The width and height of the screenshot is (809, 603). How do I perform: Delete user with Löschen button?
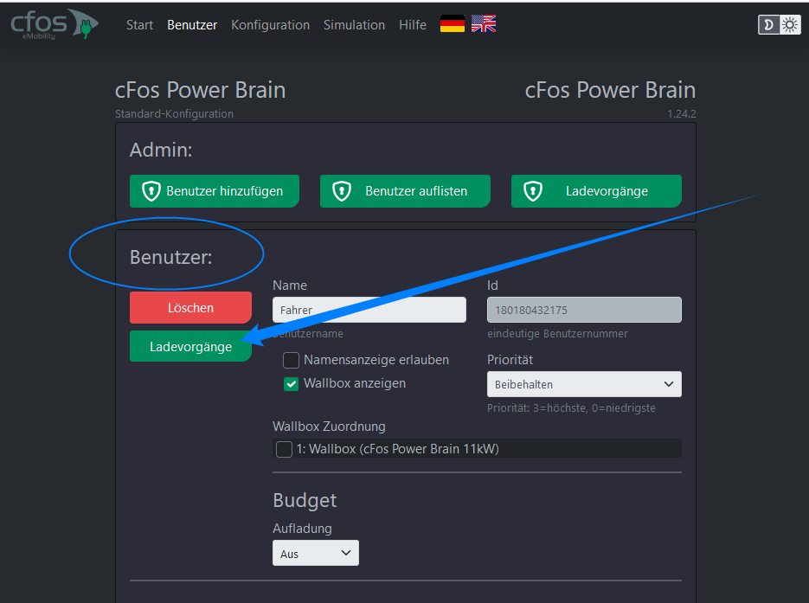click(190, 307)
